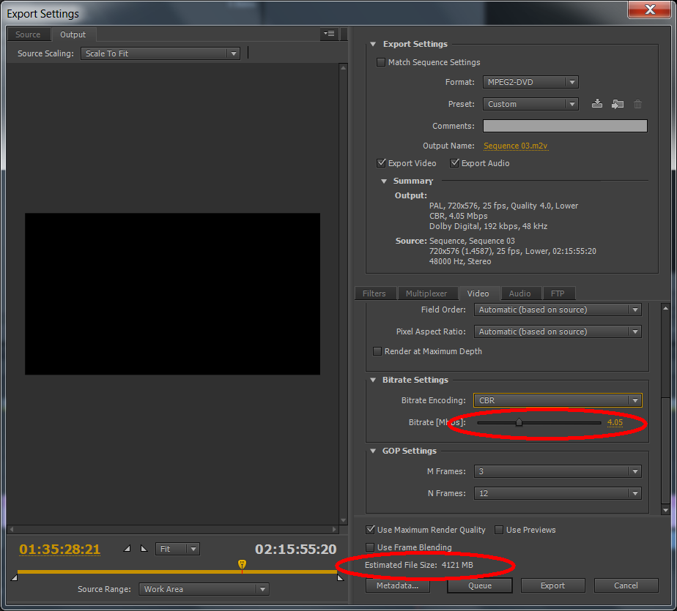Switch to the FTP tab
This screenshot has height=611, width=677.
tap(558, 293)
